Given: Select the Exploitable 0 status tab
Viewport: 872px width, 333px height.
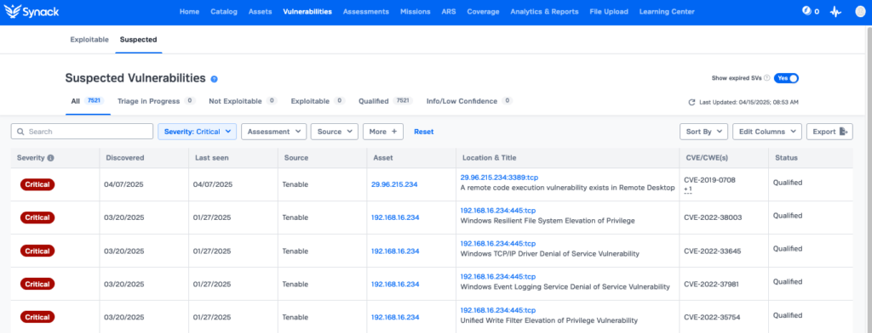Looking at the screenshot, I should [x=318, y=102].
